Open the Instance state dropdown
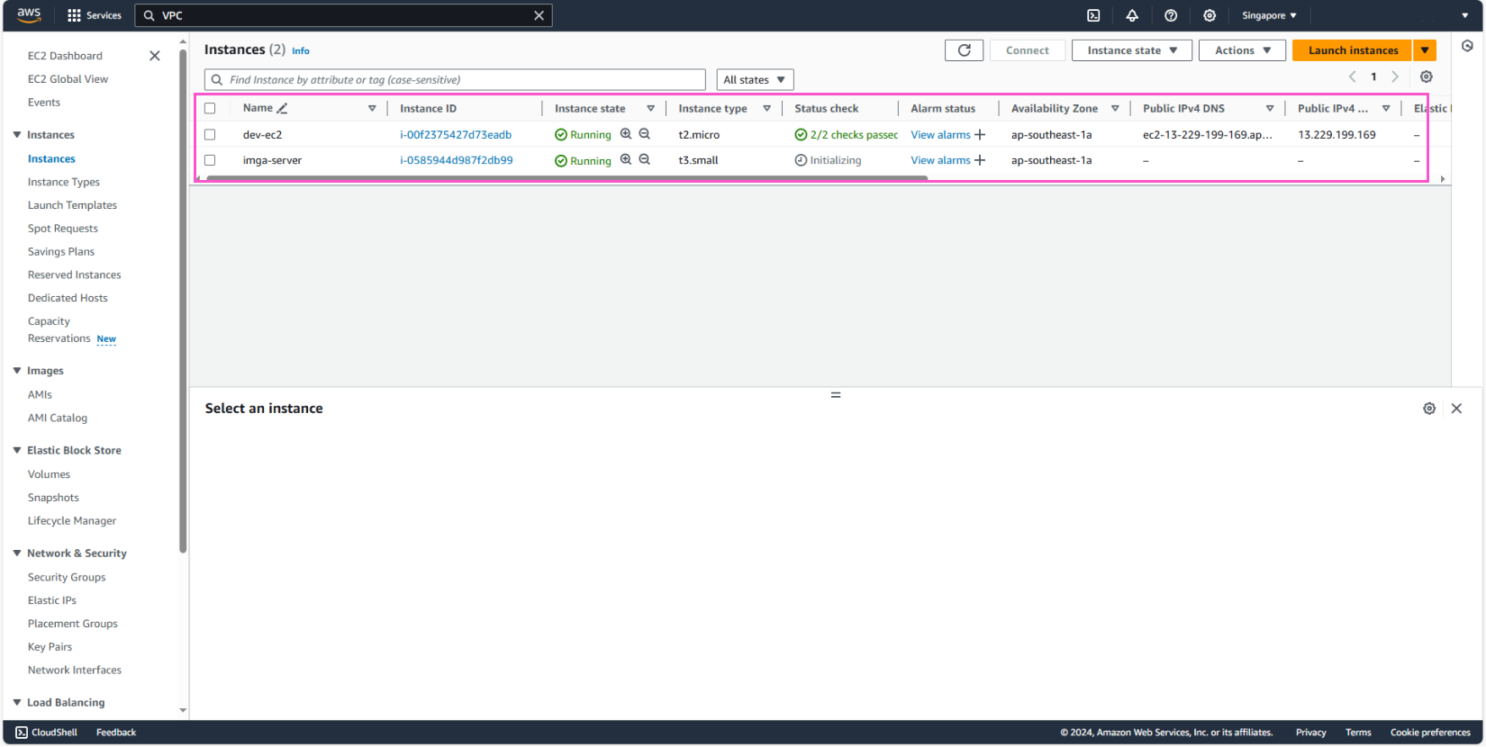Image resolution: width=1486 pixels, height=747 pixels. tap(1132, 50)
